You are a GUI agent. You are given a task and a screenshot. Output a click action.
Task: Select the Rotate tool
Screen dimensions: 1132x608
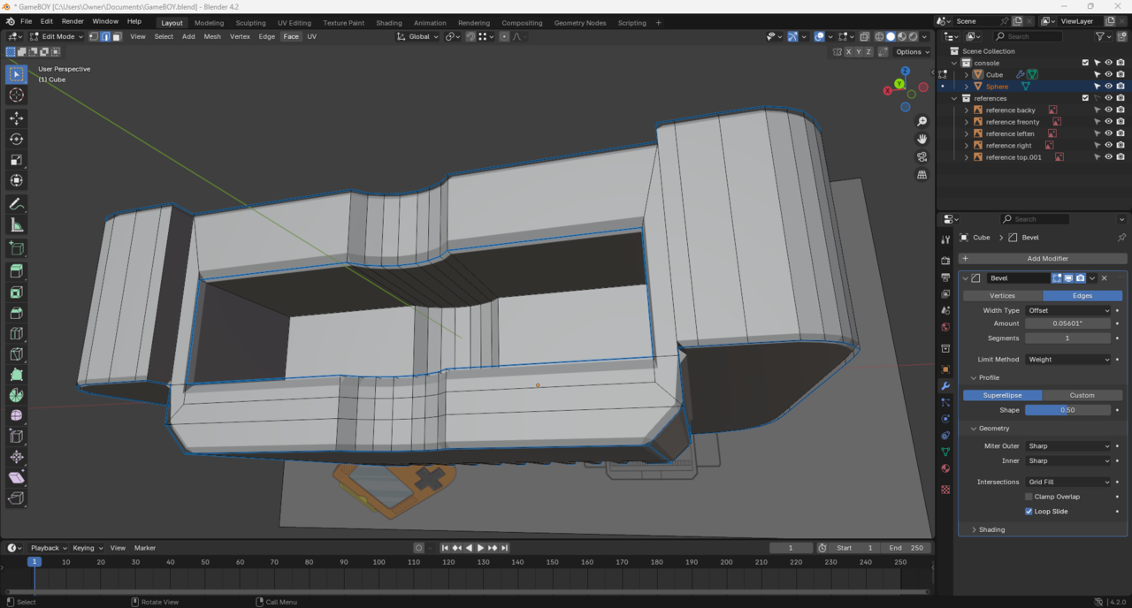point(16,139)
